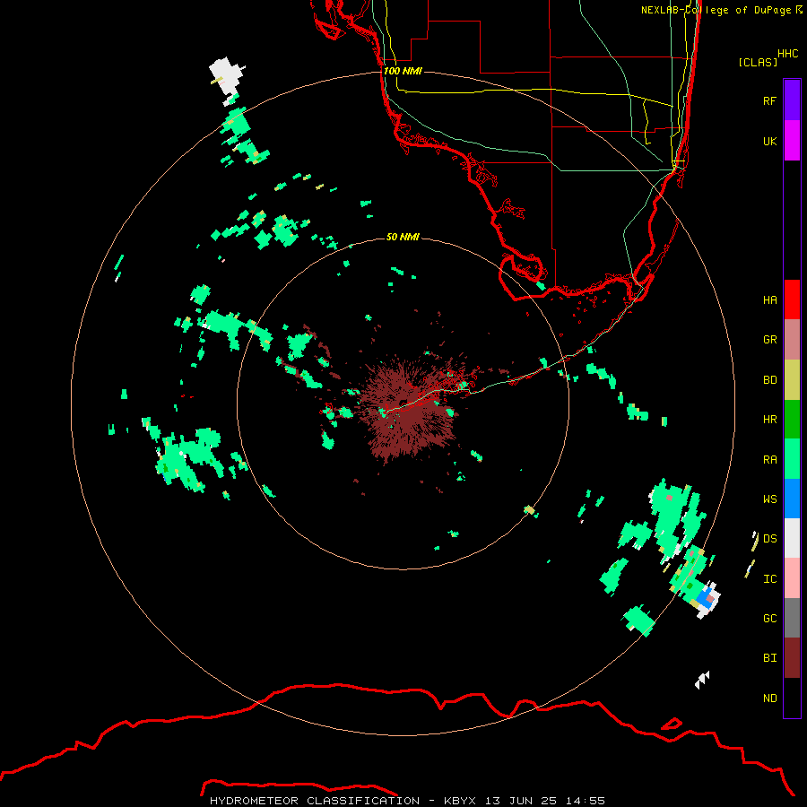Screen dimensions: 807x807
Task: Click the 100 NMI range ring label
Action: point(403,71)
